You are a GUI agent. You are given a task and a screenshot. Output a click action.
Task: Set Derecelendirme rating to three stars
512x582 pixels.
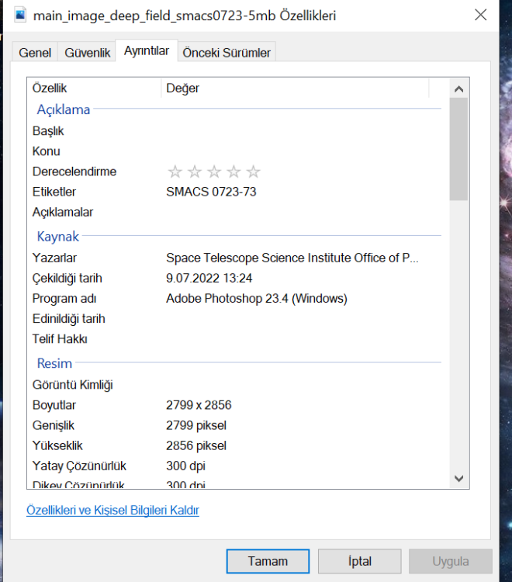pos(214,171)
